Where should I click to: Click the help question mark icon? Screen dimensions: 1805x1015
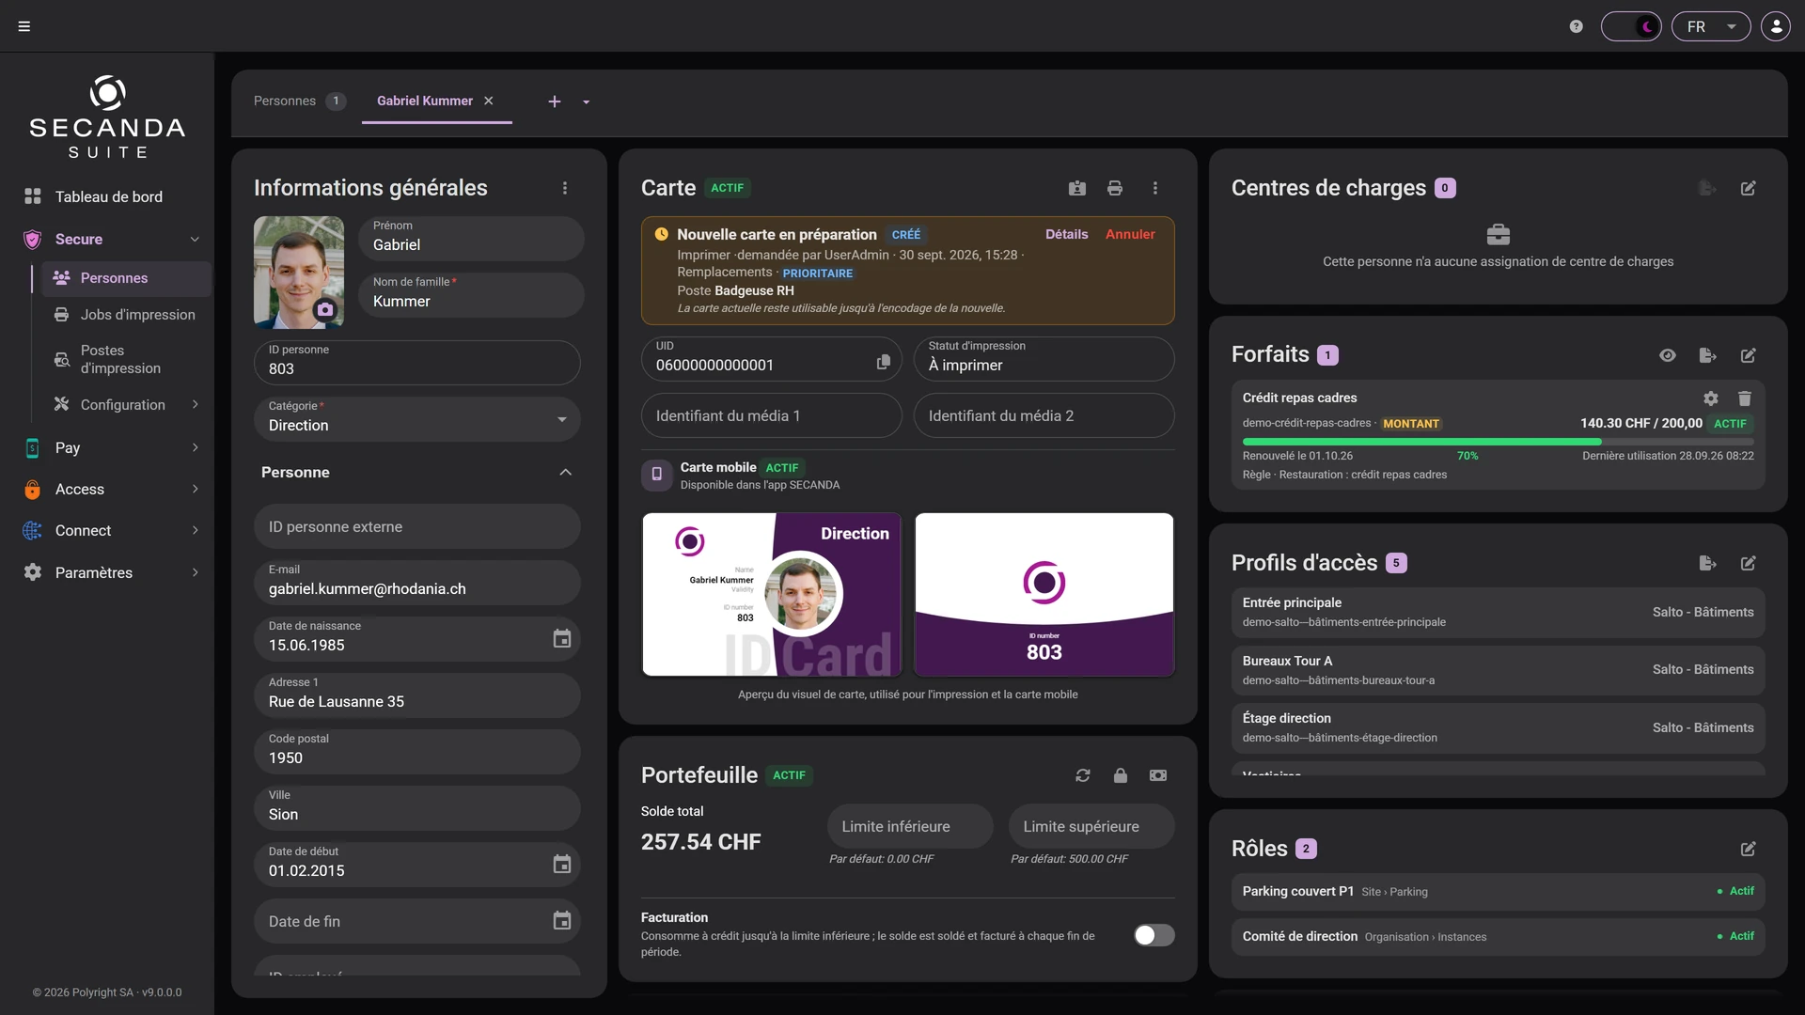(x=1577, y=26)
